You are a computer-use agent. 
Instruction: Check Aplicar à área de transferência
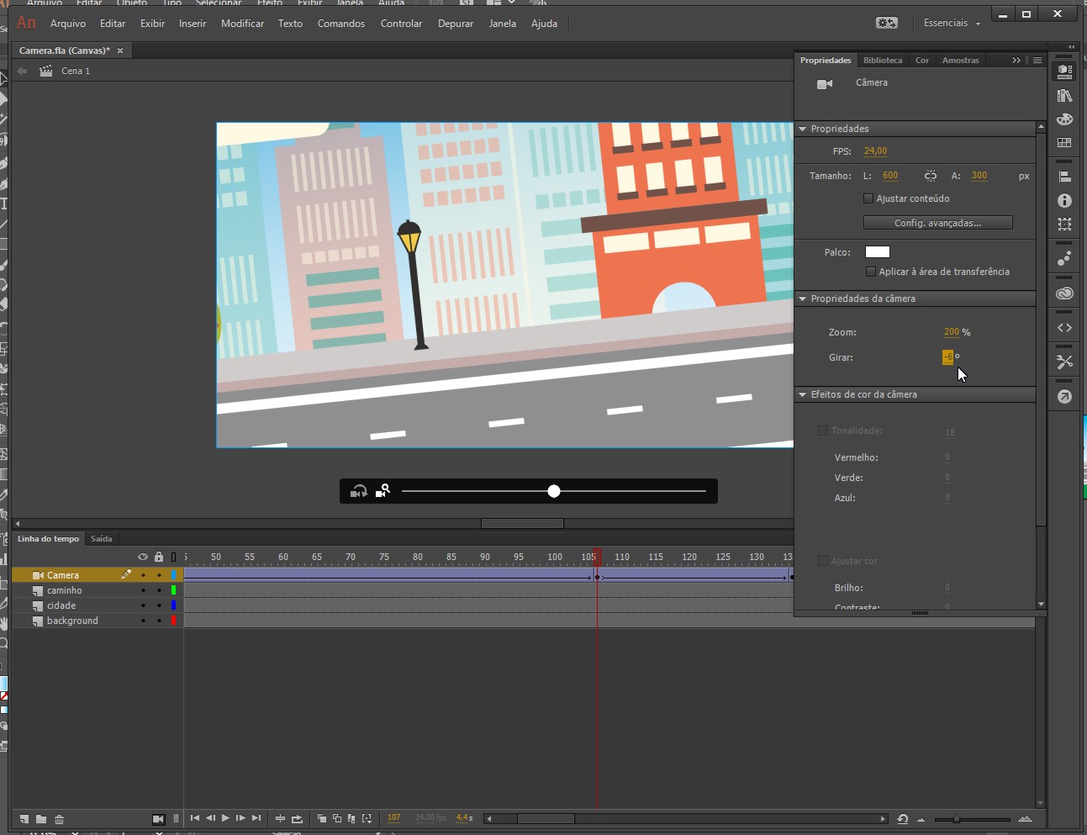(871, 272)
